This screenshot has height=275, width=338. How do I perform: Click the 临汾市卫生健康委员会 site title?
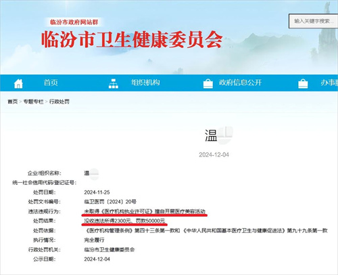click(x=132, y=39)
